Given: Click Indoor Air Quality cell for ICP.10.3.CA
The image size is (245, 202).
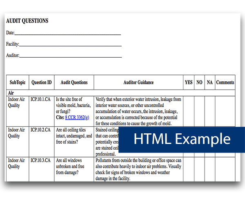Looking at the screenshot, I should pos(18,169).
